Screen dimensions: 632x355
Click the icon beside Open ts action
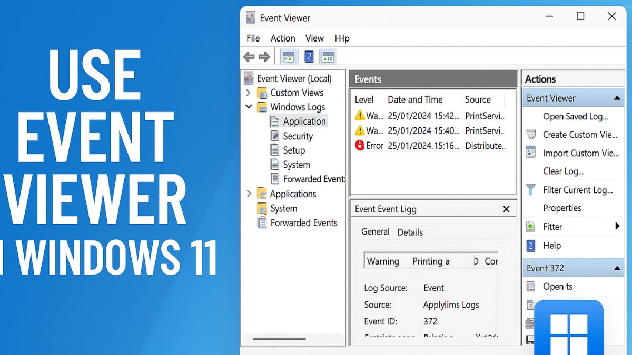[531, 287]
